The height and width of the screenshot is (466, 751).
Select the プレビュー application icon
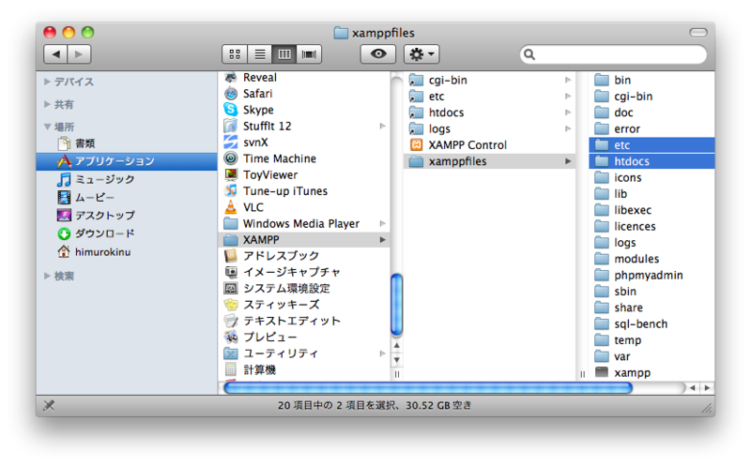(x=231, y=338)
